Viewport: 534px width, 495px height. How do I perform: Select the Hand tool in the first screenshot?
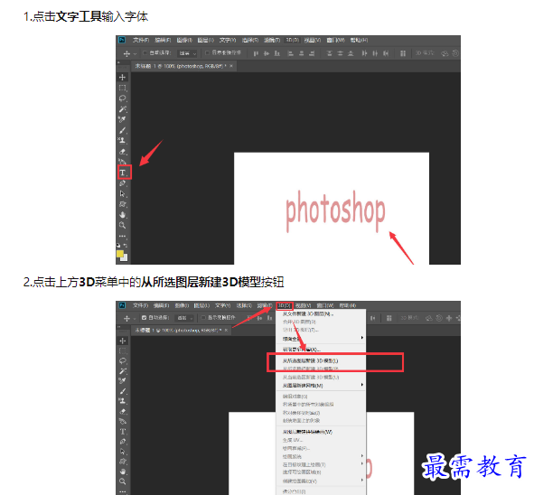tap(123, 215)
